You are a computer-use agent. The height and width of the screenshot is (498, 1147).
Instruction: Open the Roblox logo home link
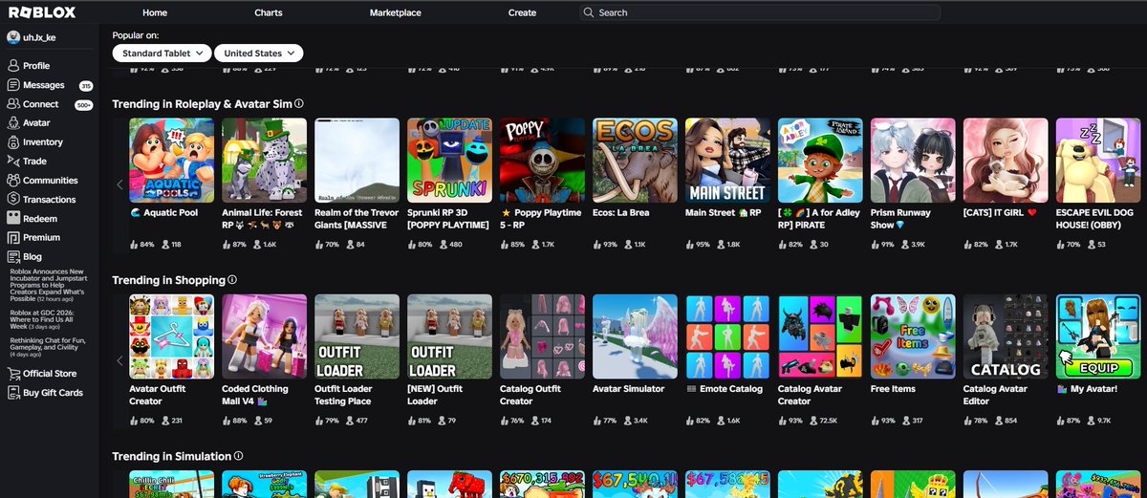[x=41, y=12]
